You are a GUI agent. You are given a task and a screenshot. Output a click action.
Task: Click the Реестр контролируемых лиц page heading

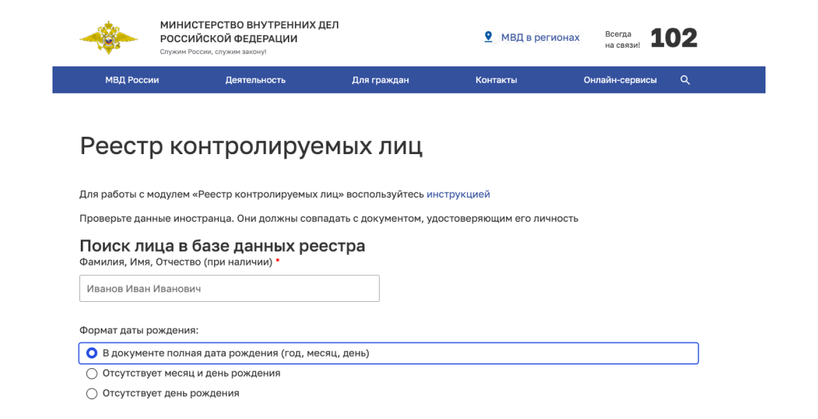[251, 146]
